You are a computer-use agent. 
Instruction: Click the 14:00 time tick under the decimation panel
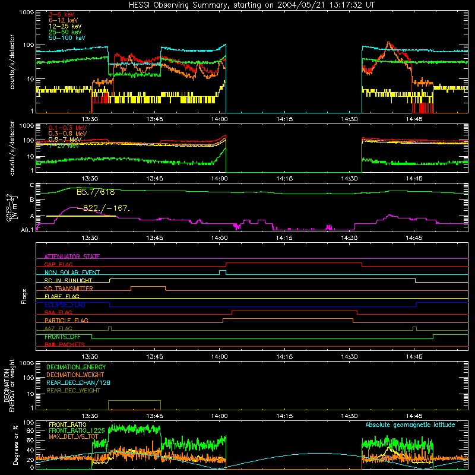pyautogui.click(x=219, y=416)
